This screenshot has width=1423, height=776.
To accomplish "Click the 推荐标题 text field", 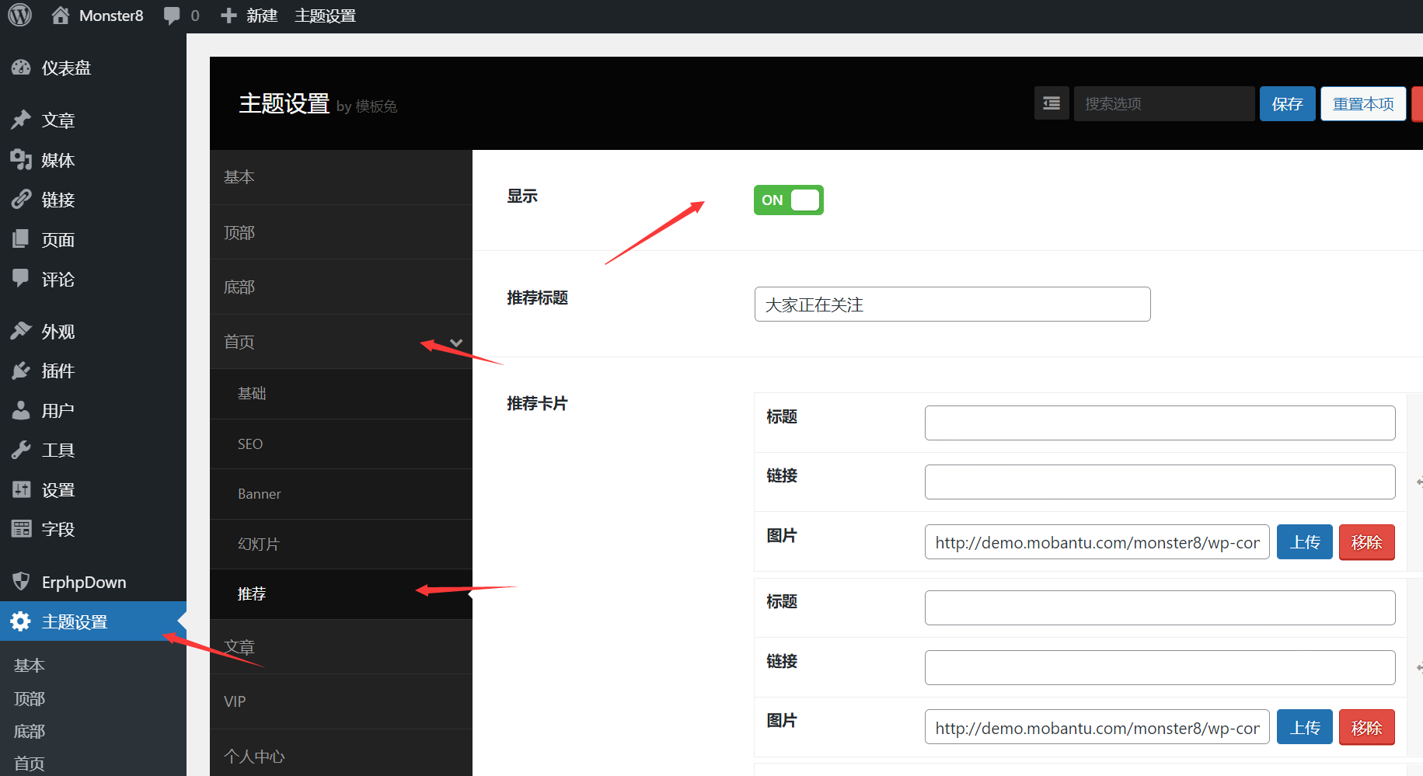I will [952, 304].
